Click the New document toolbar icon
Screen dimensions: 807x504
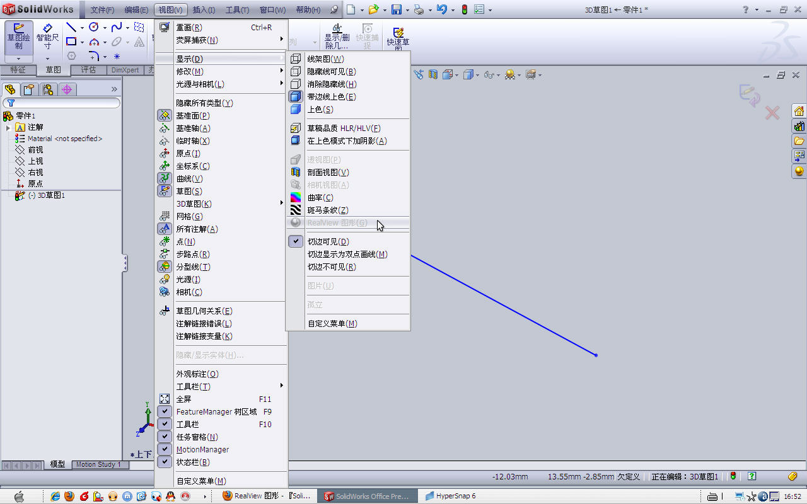351,9
